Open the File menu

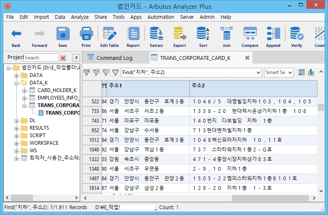[x=10, y=17]
